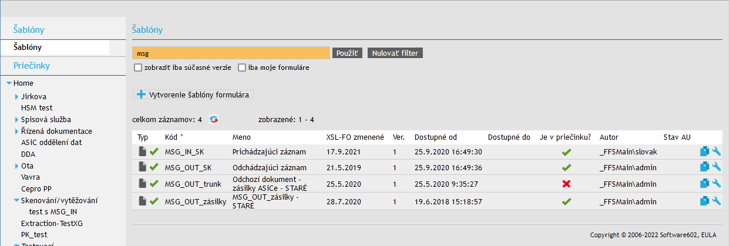Open the HSM test folder

coord(36,108)
